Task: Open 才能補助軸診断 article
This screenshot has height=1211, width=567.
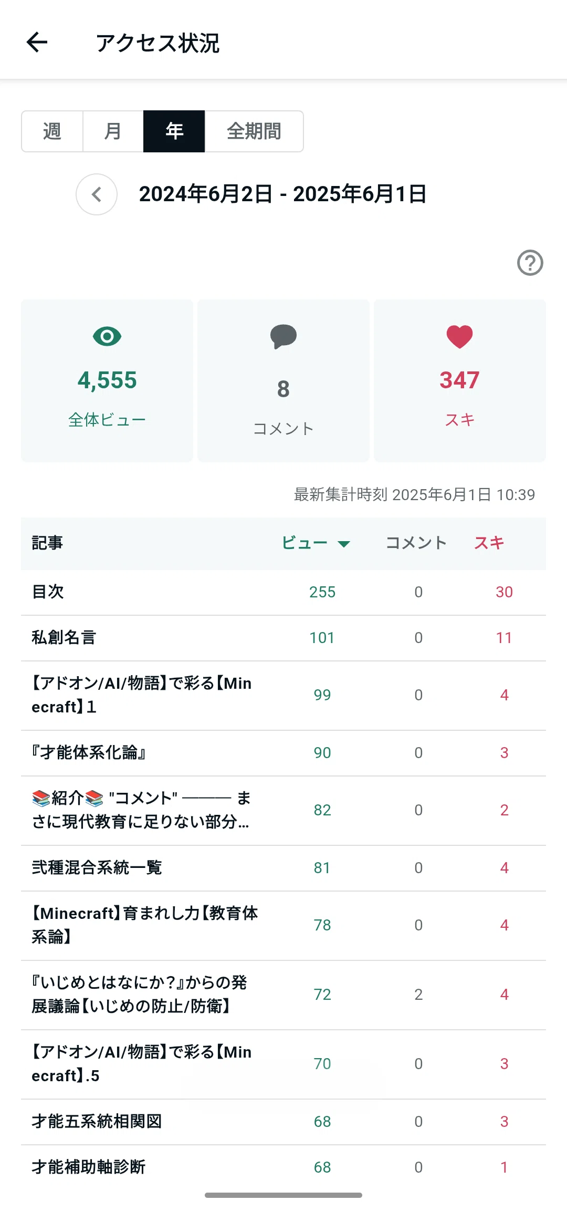Action: tap(283, 1167)
